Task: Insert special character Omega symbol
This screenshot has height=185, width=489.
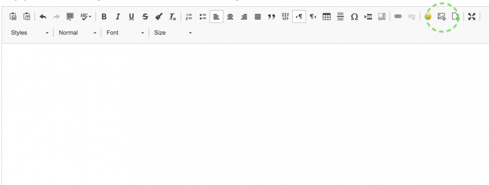Action: (x=354, y=17)
